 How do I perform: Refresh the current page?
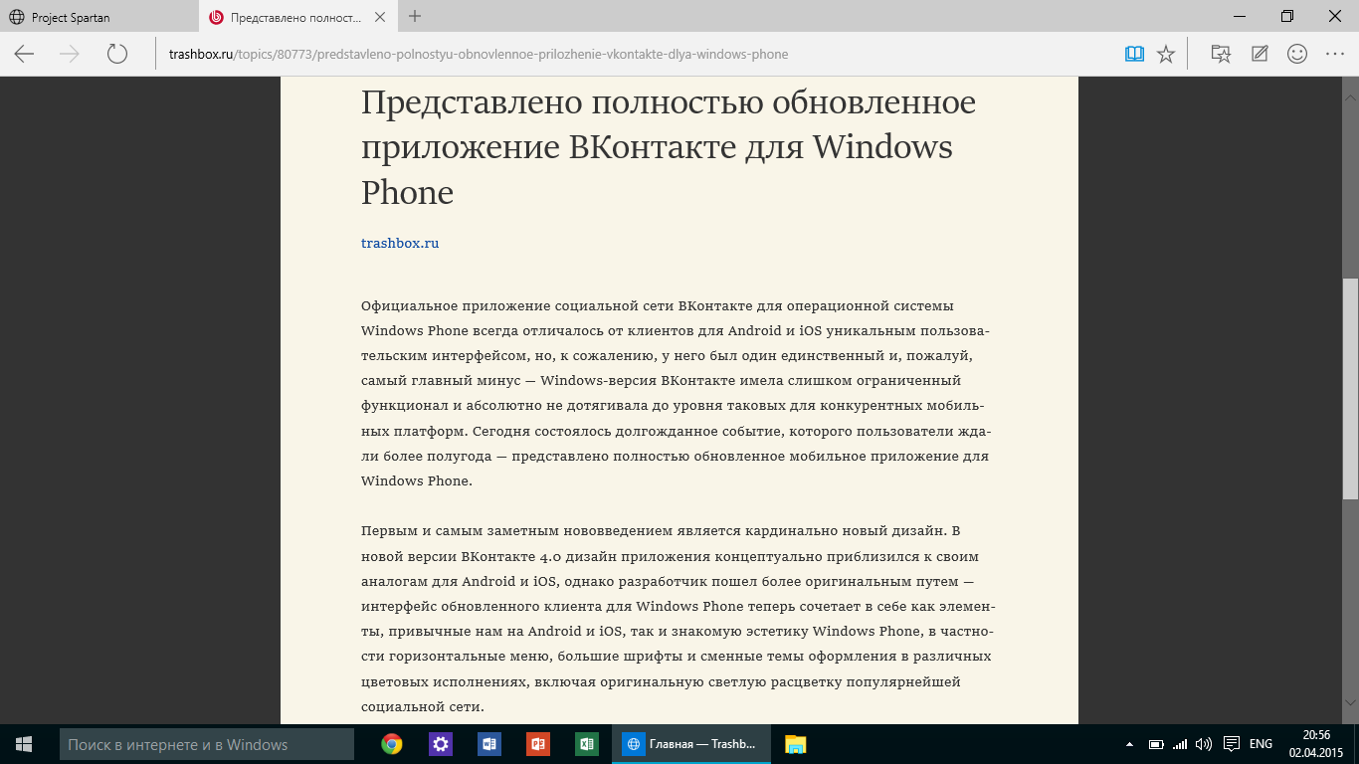(116, 54)
